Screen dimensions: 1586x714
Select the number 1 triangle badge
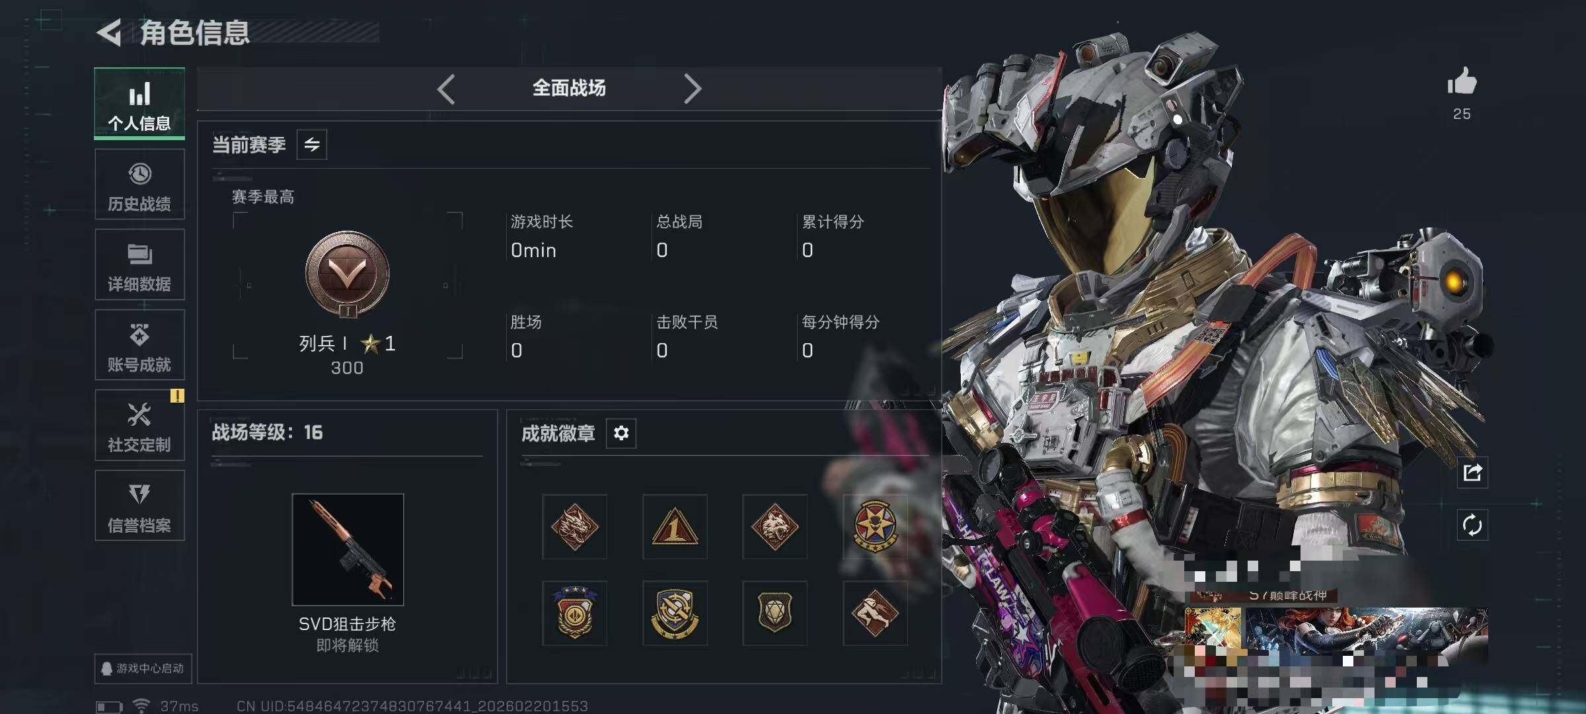[x=675, y=527]
